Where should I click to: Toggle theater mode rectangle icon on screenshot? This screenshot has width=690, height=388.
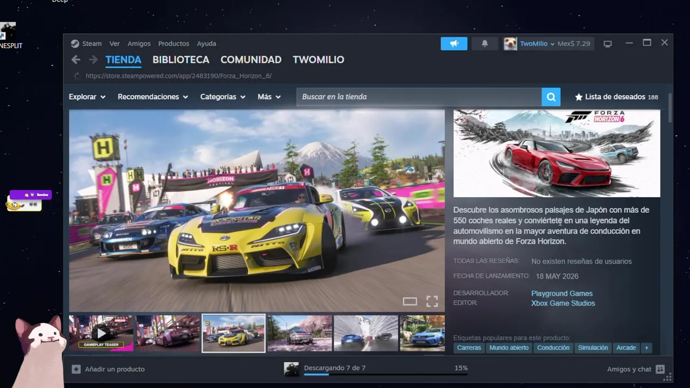pyautogui.click(x=410, y=301)
